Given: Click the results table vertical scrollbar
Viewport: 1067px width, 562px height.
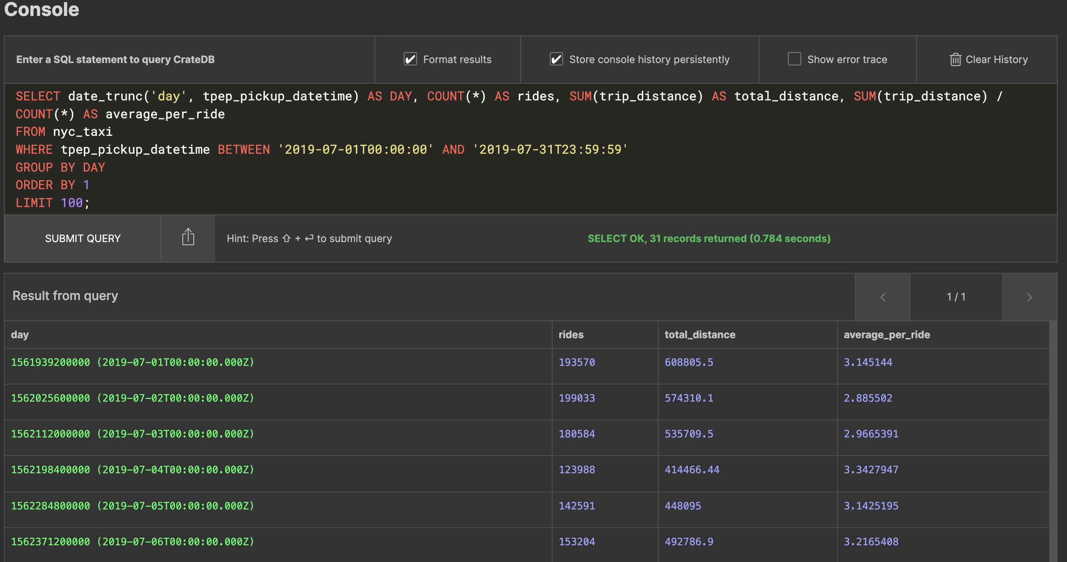Looking at the screenshot, I should (x=1053, y=441).
